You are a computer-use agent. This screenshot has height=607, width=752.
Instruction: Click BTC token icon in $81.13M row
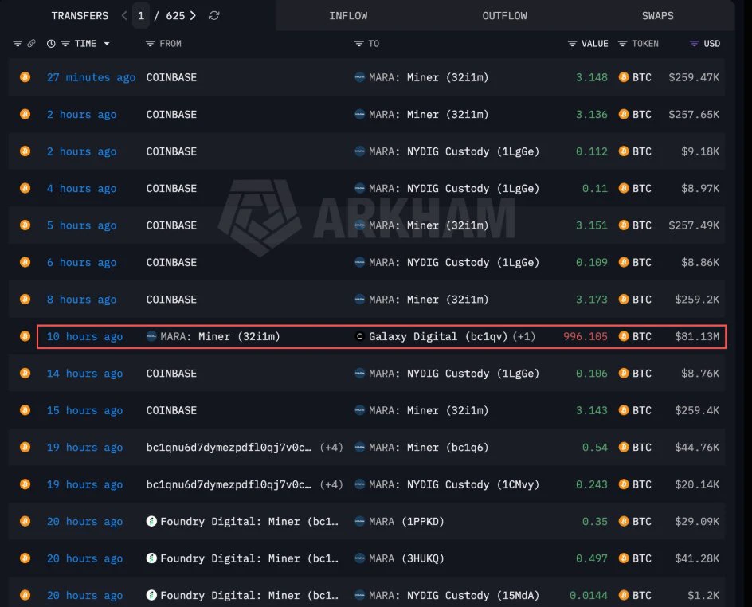[624, 337]
